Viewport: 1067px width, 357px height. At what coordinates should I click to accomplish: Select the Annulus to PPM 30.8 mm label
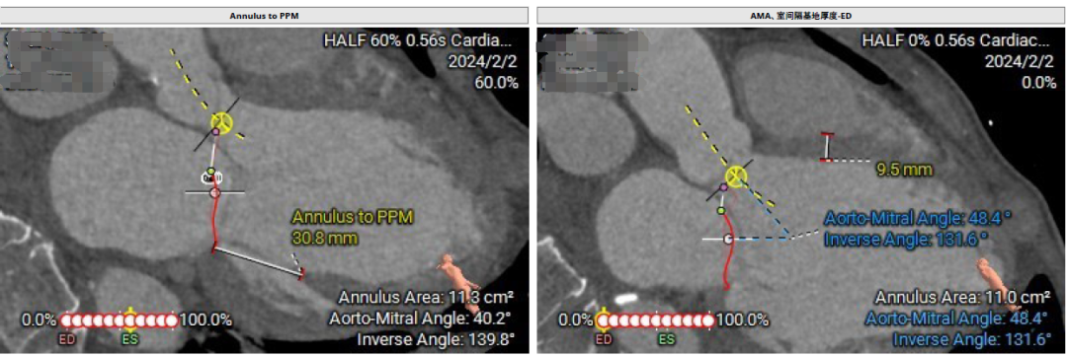[353, 228]
